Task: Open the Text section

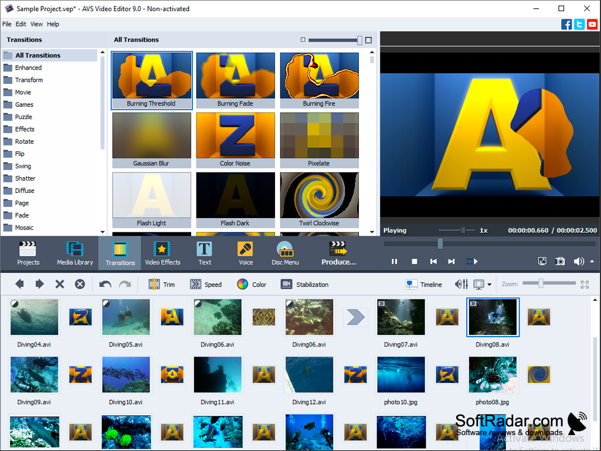Action: [x=205, y=253]
